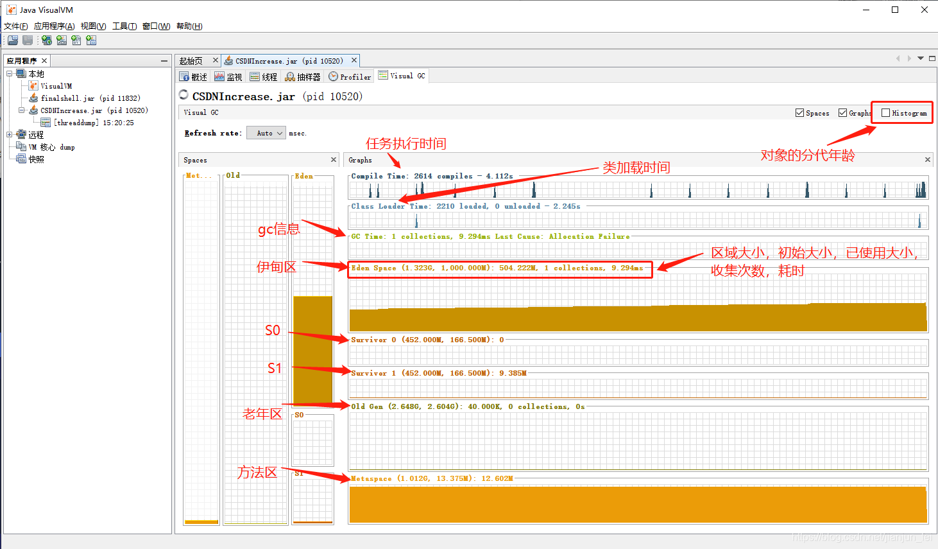Image resolution: width=938 pixels, height=549 pixels.
Task: Click the Old Gen statistics label
Action: 468,406
